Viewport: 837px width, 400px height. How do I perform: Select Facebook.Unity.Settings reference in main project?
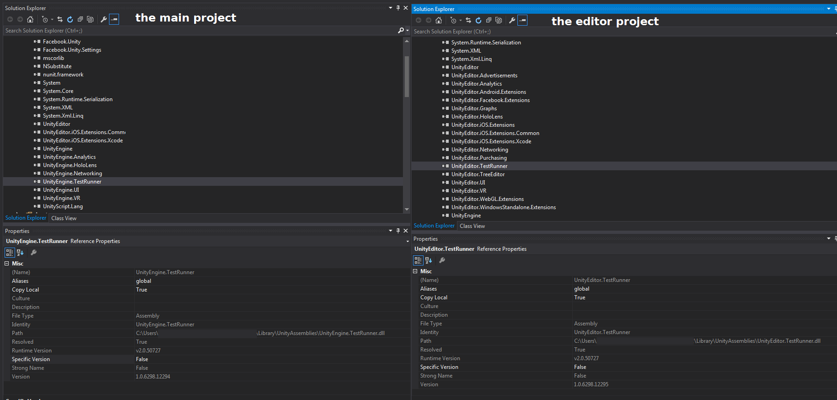tap(72, 50)
